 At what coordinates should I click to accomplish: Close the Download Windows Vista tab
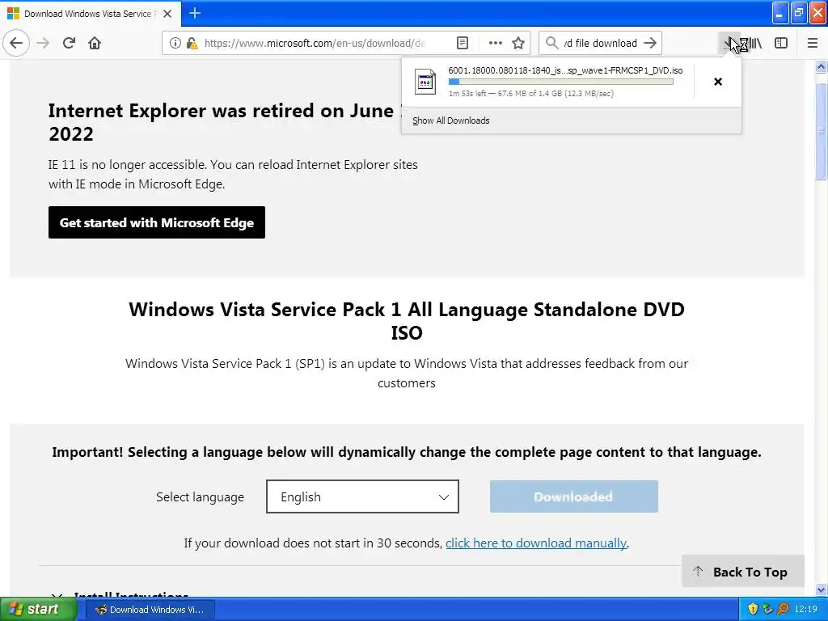pyautogui.click(x=167, y=14)
